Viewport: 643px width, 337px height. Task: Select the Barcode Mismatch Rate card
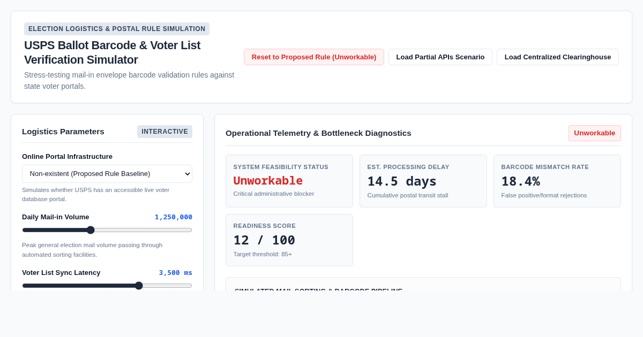coord(557,181)
